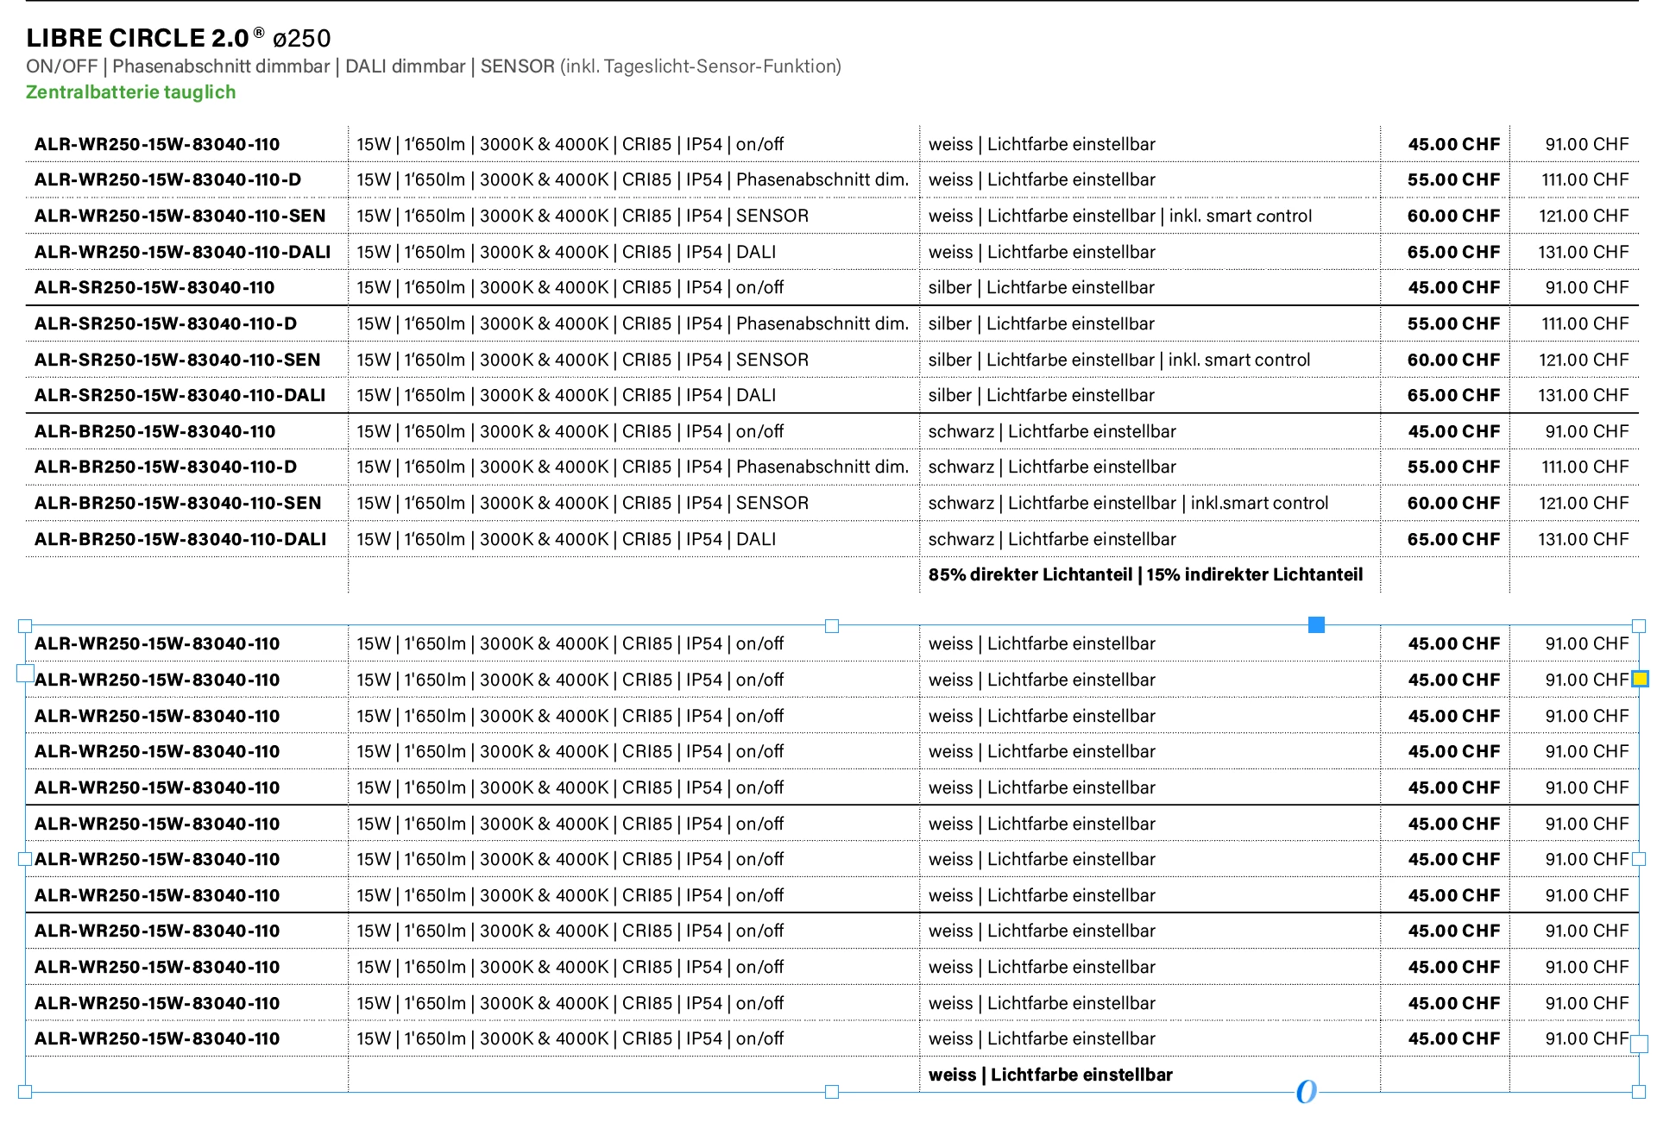Click the blue italic zero icon on frame bottom
The width and height of the screenshot is (1676, 1135).
(x=1306, y=1092)
